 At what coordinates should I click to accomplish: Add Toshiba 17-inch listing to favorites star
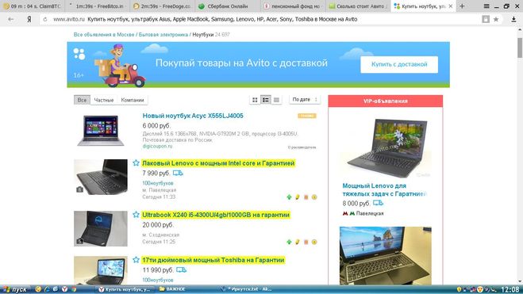tap(136, 260)
